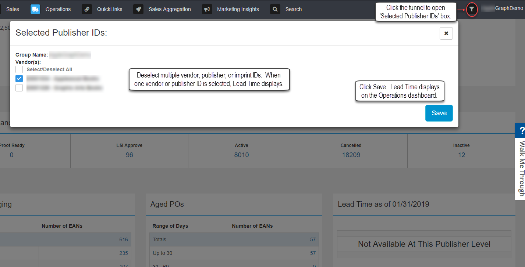The height and width of the screenshot is (267, 525).
Task: Open the Walk Me Through side tab
Action: [521, 162]
